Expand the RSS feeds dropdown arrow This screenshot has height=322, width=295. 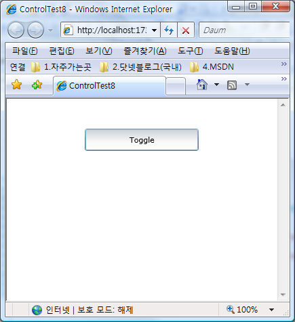tap(247, 85)
